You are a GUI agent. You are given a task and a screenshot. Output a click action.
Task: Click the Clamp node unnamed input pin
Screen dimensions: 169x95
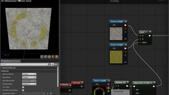coord(134,86)
